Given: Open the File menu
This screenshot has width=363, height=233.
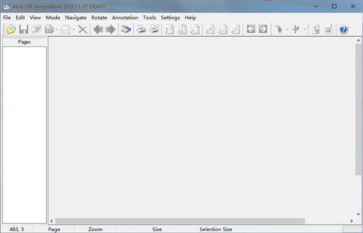Looking at the screenshot, I should pyautogui.click(x=7, y=18).
